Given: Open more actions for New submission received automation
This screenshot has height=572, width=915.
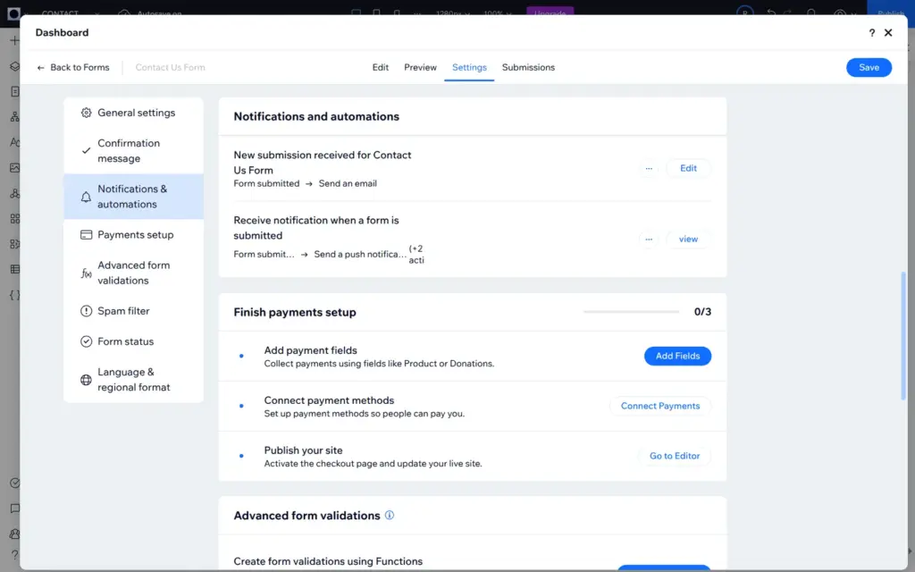Looking at the screenshot, I should coord(649,168).
